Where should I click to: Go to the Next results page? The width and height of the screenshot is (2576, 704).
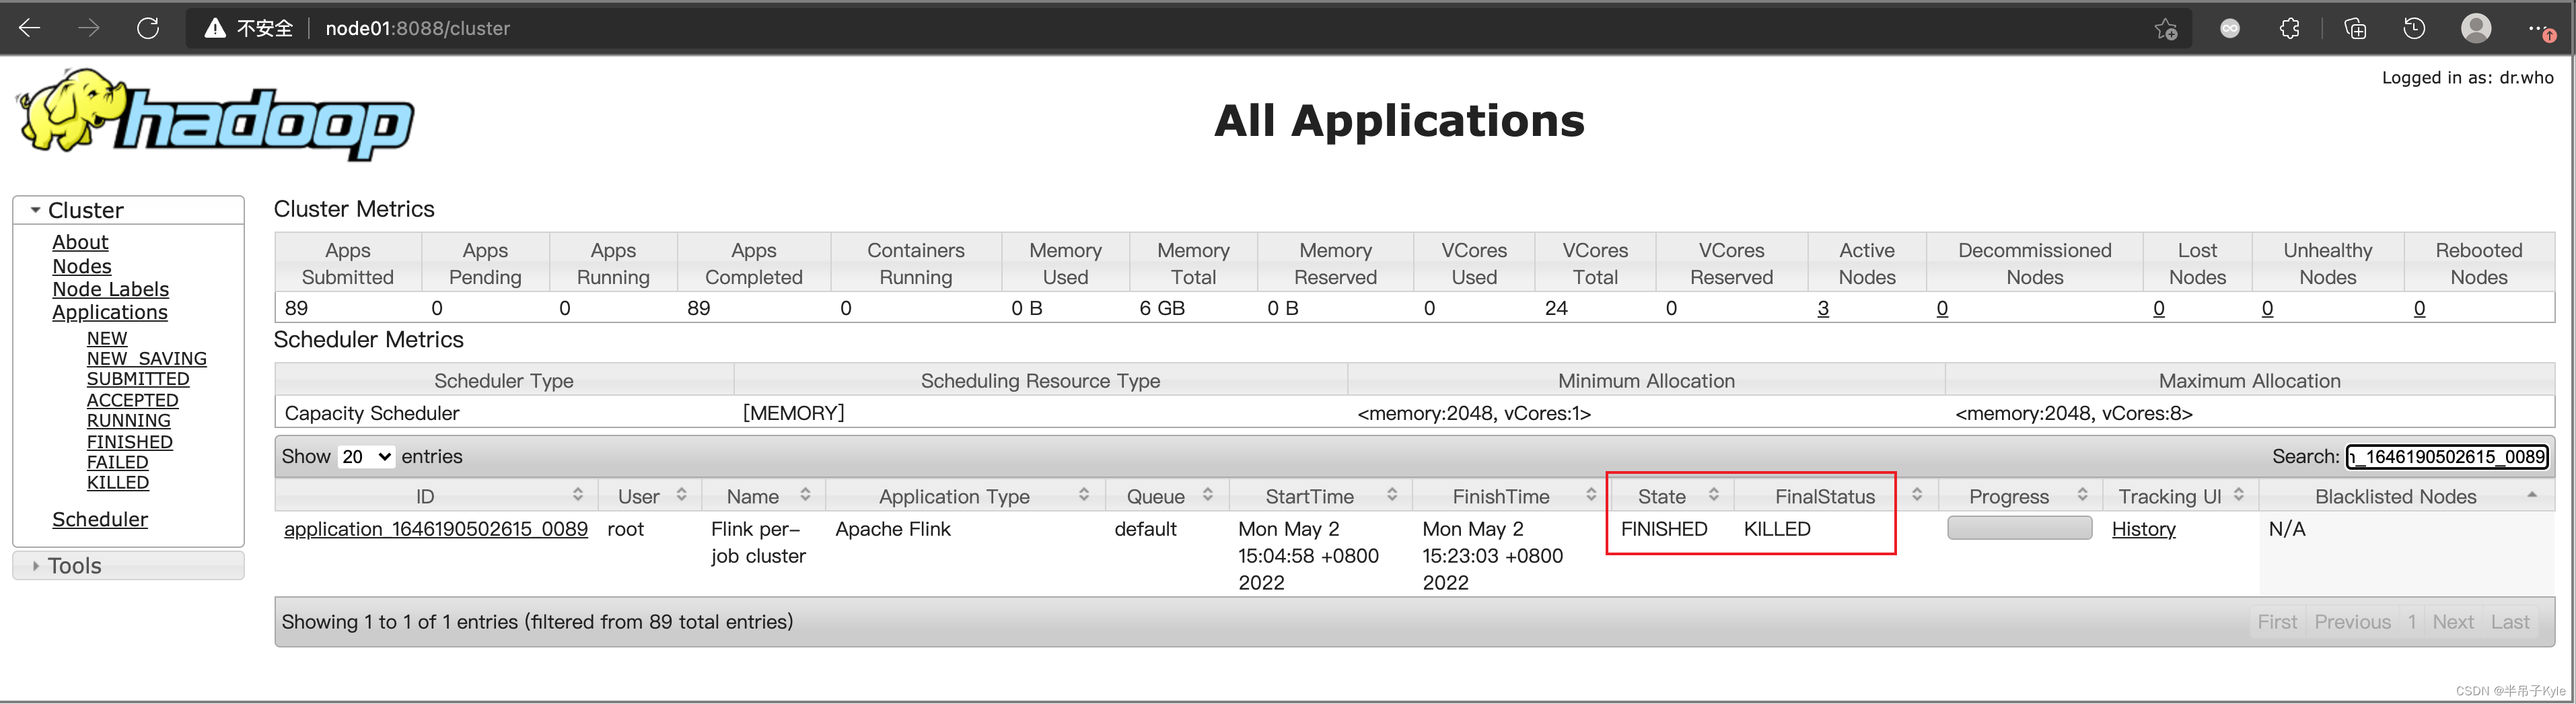pos(2453,622)
